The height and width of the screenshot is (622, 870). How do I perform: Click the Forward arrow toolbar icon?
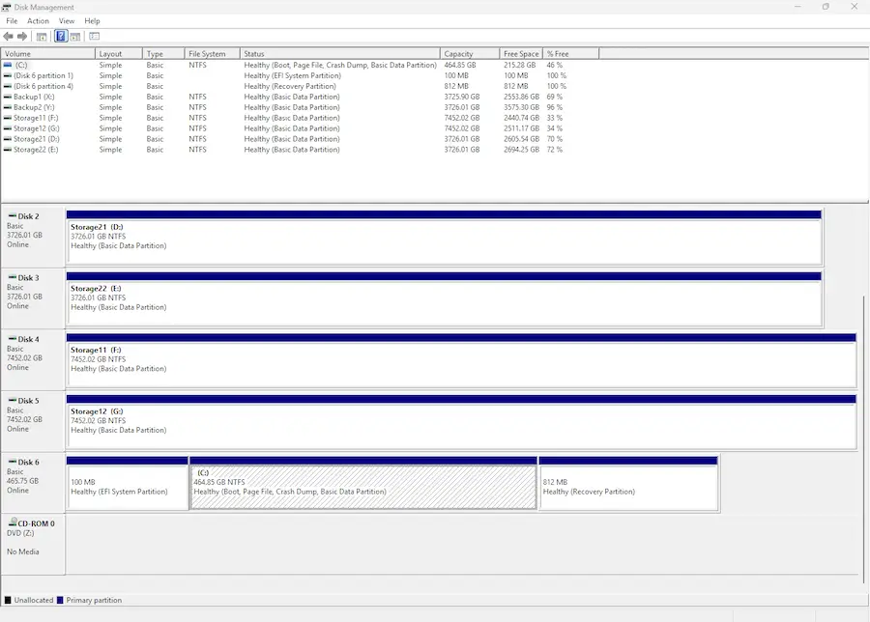point(22,37)
